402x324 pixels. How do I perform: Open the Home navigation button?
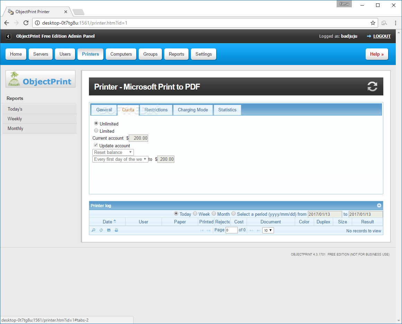(x=16, y=54)
